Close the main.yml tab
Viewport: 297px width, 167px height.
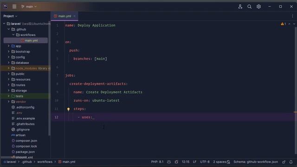coord(75,16)
